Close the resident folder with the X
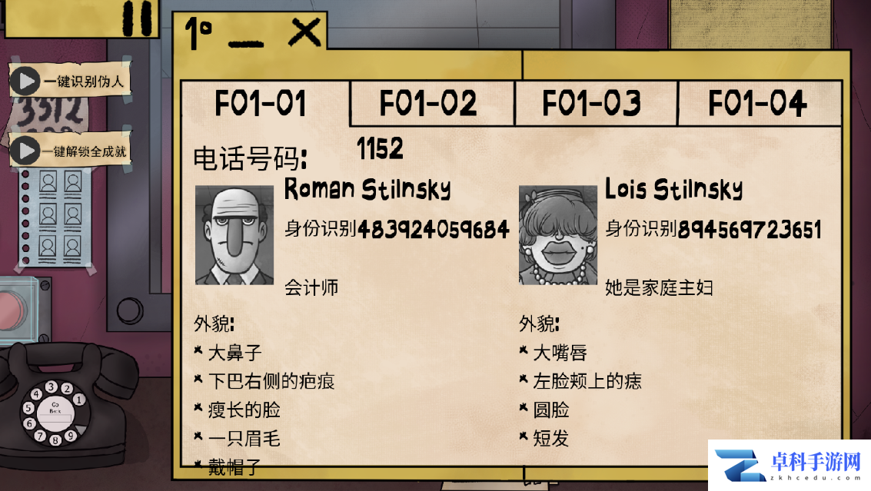The height and width of the screenshot is (491, 871). pyautogui.click(x=305, y=32)
